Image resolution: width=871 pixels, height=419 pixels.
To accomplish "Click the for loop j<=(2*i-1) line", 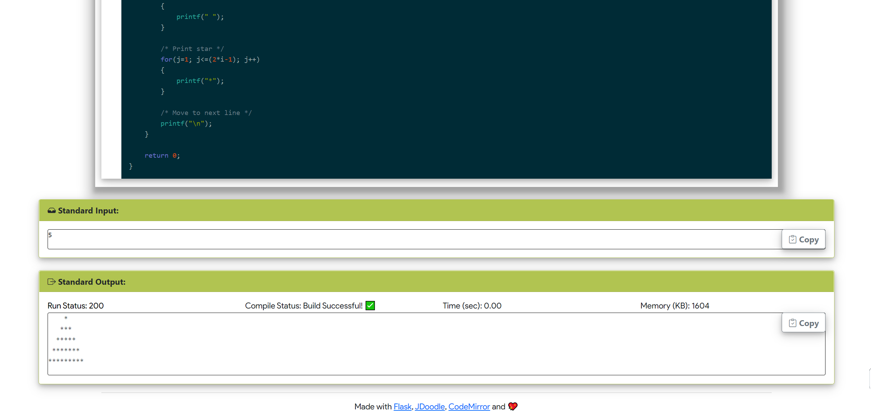I will 210,60.
